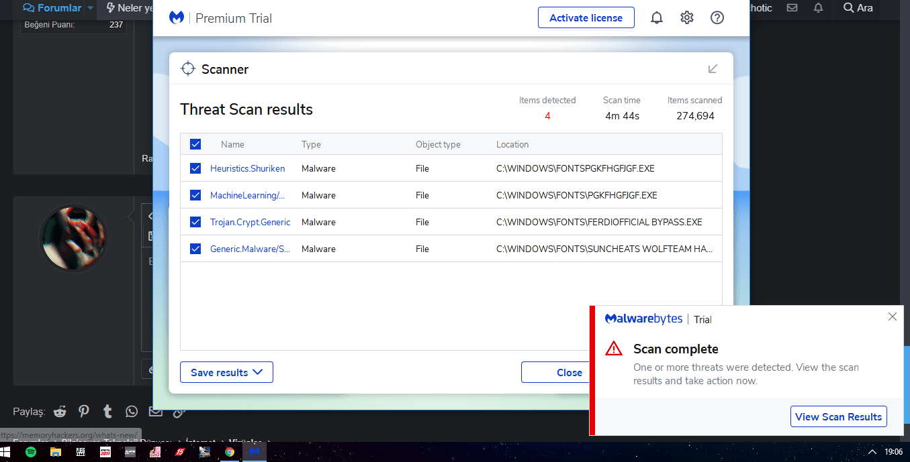Image resolution: width=910 pixels, height=462 pixels.
Task: Share the forum post on WhatsApp
Action: 132,411
